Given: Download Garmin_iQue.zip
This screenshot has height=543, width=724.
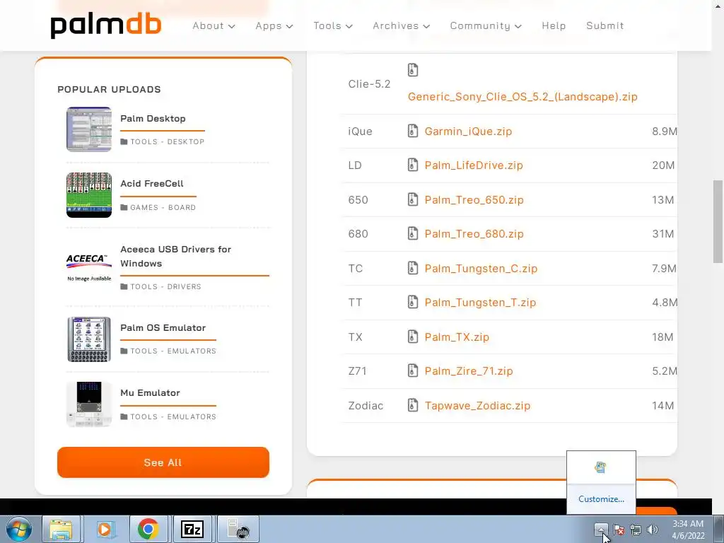Looking at the screenshot, I should tap(468, 131).
